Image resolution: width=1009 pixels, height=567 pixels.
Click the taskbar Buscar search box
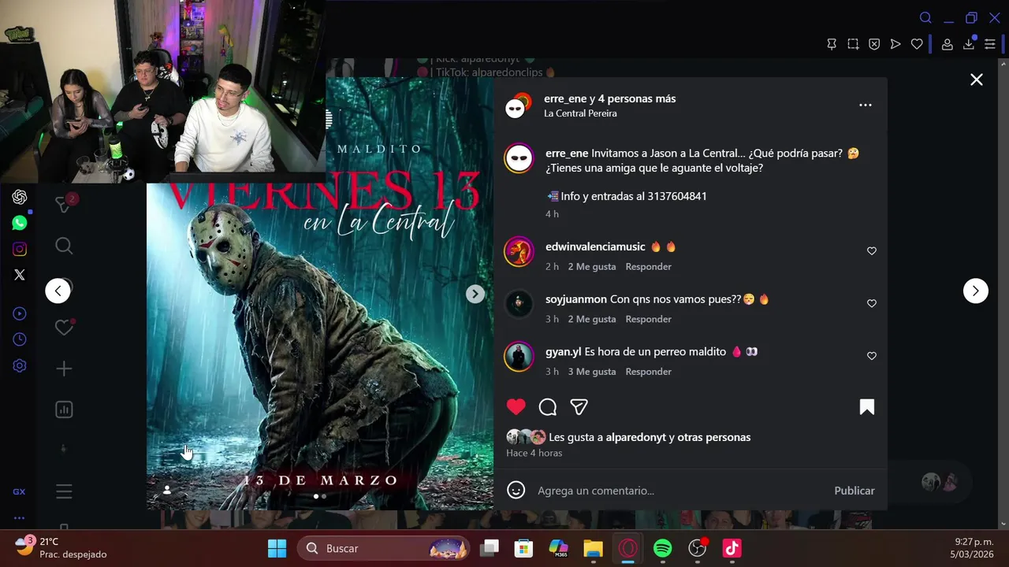pos(383,548)
